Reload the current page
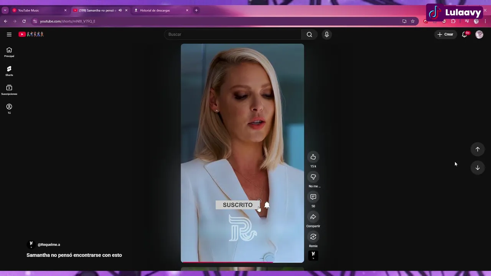The width and height of the screenshot is (491, 276). tap(24, 21)
